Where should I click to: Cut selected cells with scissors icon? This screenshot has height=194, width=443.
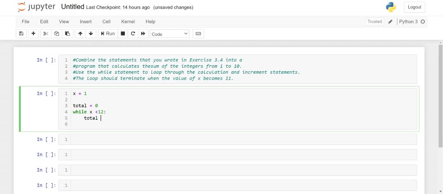46,34
